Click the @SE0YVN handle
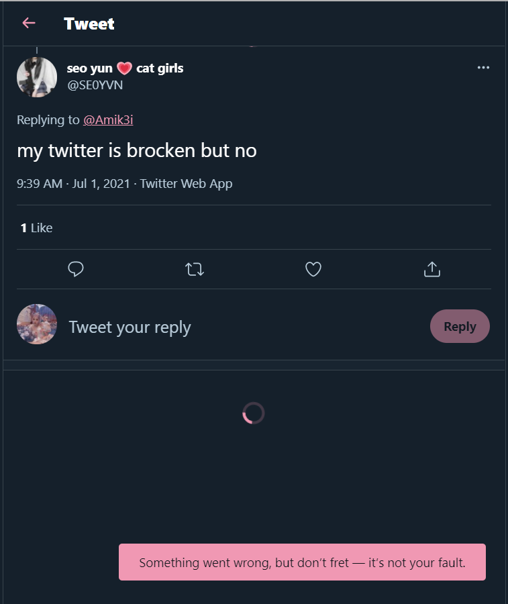 (x=95, y=85)
